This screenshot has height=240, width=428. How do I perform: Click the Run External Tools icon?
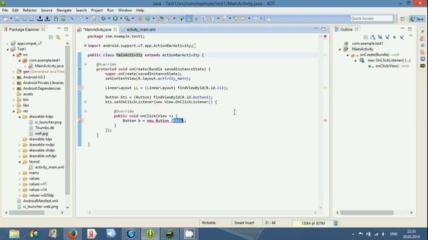tap(127, 19)
